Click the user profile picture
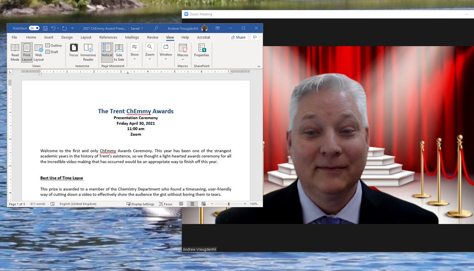 pos(204,28)
